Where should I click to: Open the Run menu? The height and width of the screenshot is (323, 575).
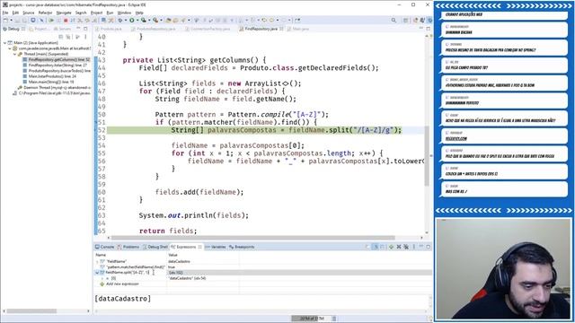[x=110, y=13]
